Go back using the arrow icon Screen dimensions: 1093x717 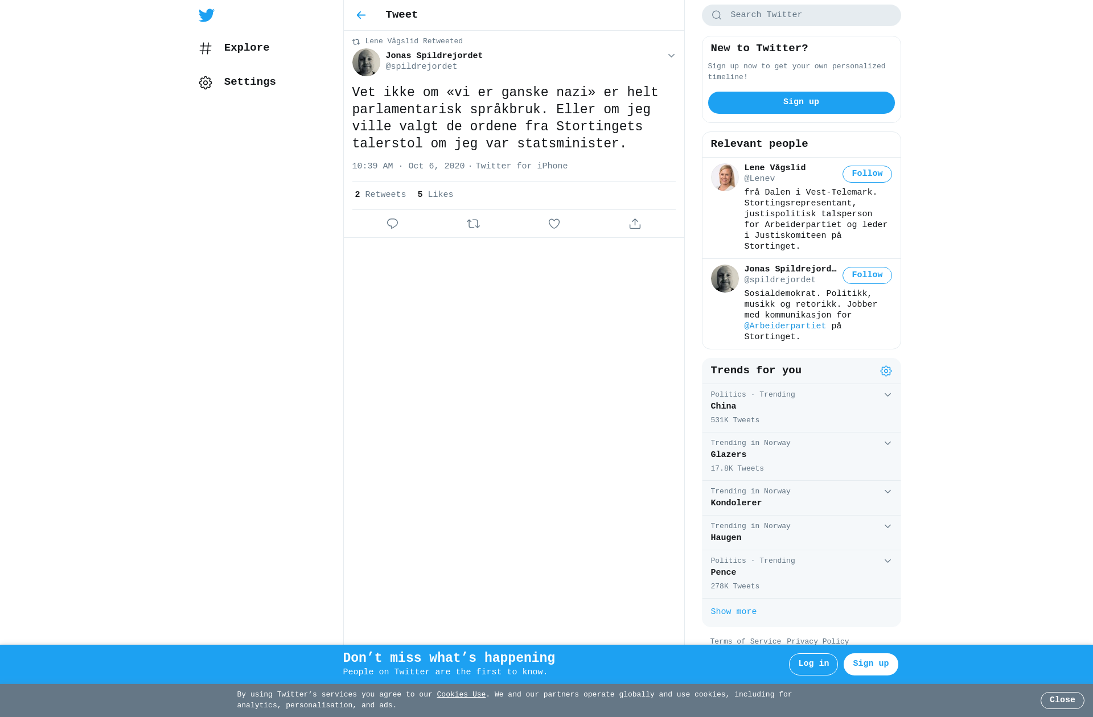[361, 15]
